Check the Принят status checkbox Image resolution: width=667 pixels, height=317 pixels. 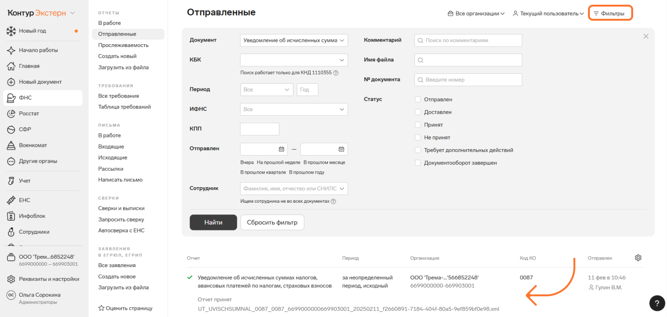point(418,125)
